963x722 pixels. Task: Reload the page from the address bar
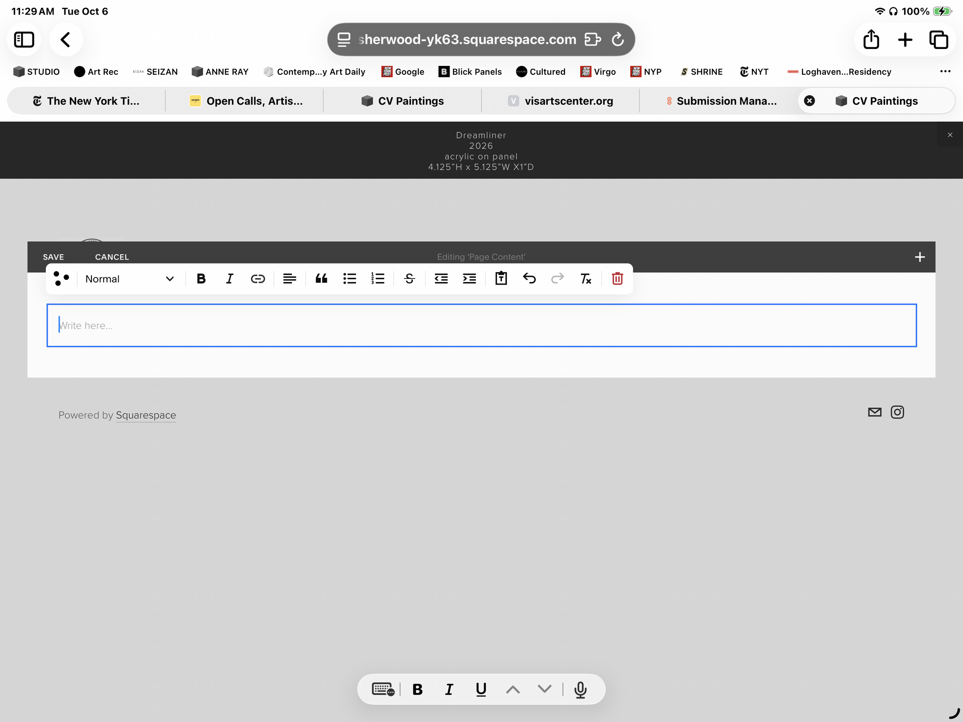(x=617, y=39)
